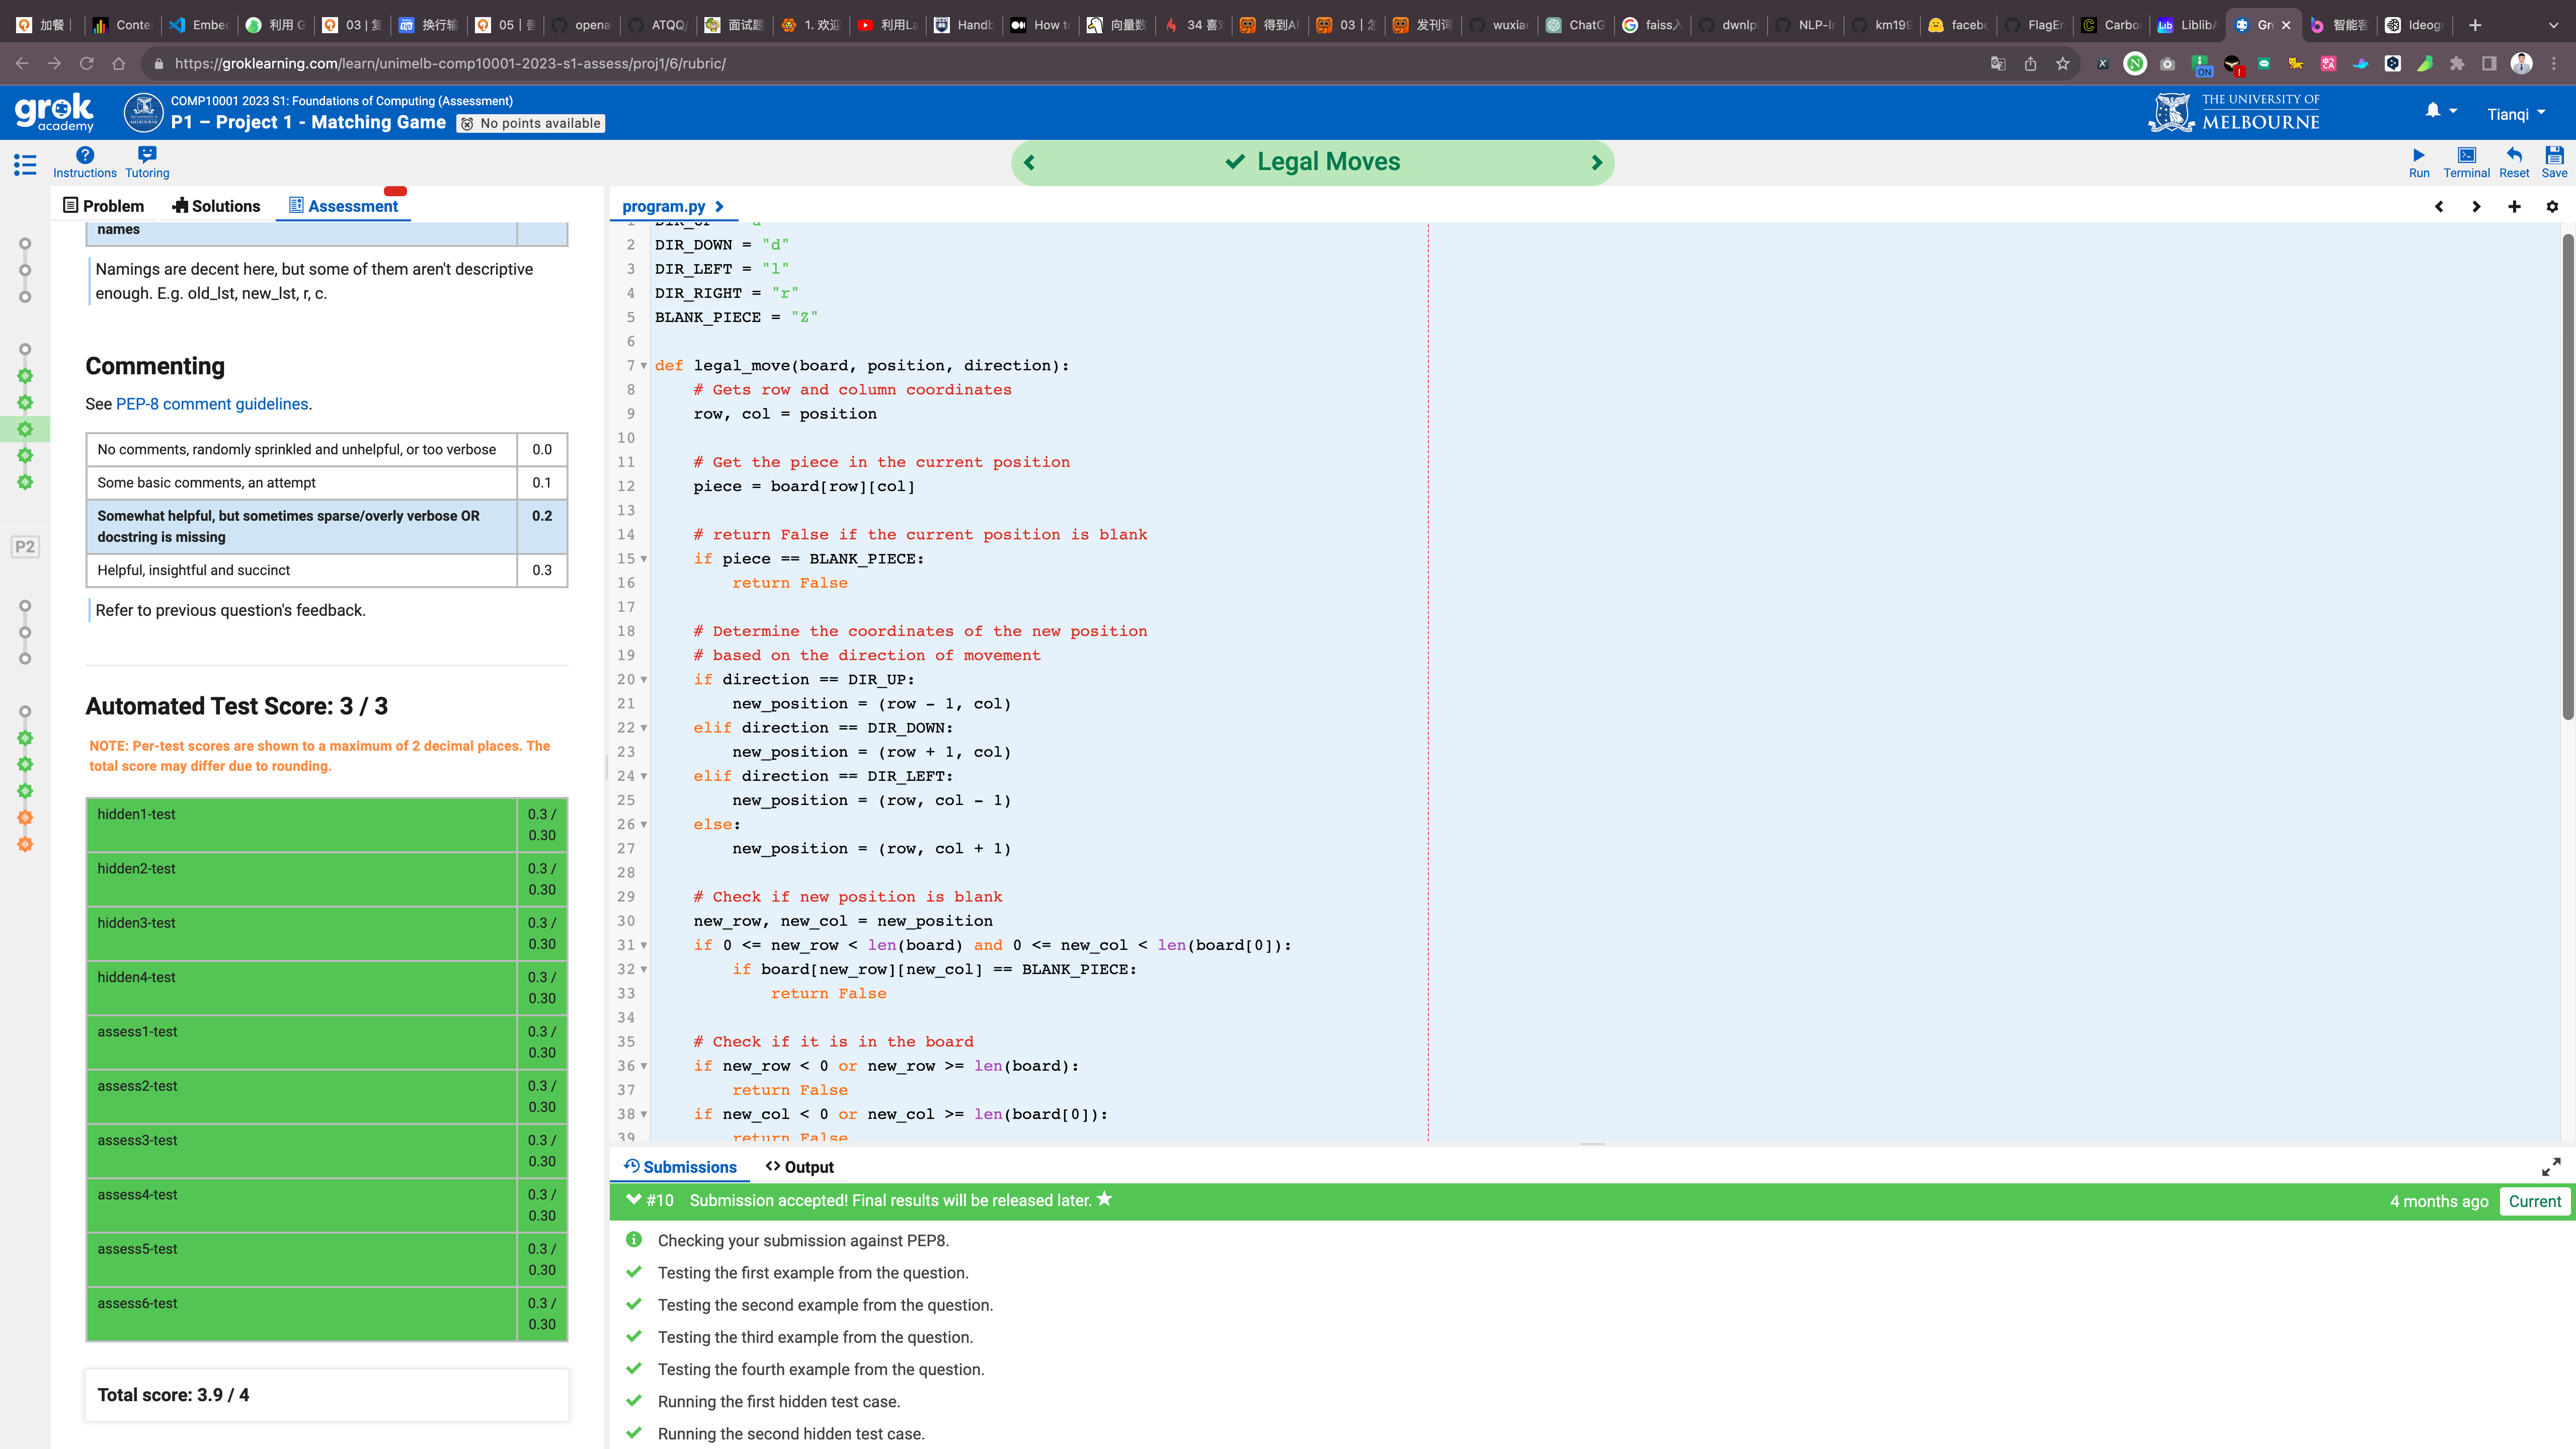Screen dimensions: 2576x1449
Task: Share this page via the share icon
Action: tap(2030, 64)
